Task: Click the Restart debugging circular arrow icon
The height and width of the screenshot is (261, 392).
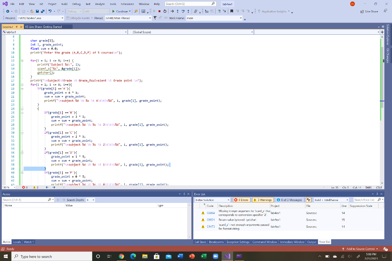Action: click(x=165, y=12)
